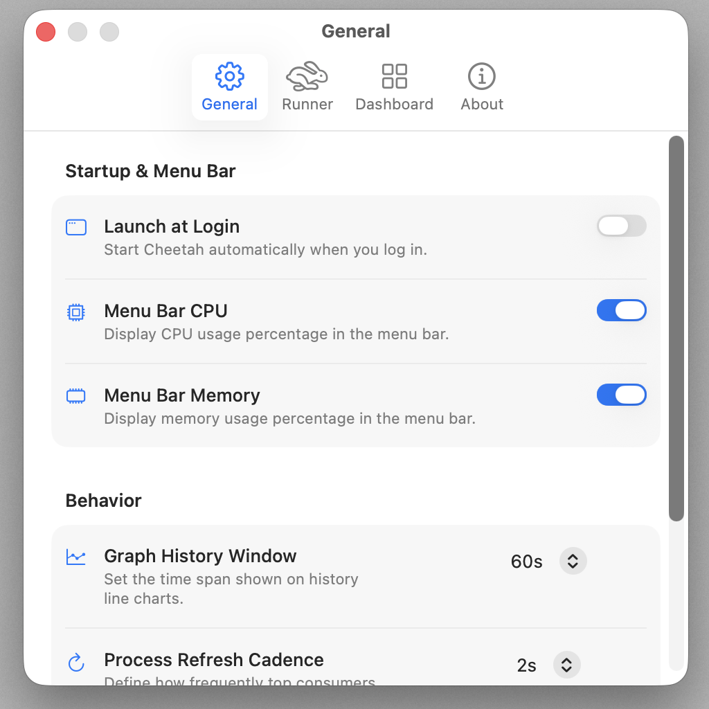The image size is (709, 709).
Task: Switch to the Runner tab label
Action: tap(307, 105)
